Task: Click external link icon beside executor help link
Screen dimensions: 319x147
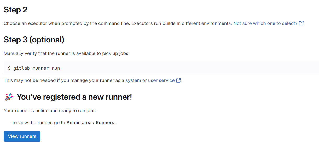Action: (x=301, y=23)
